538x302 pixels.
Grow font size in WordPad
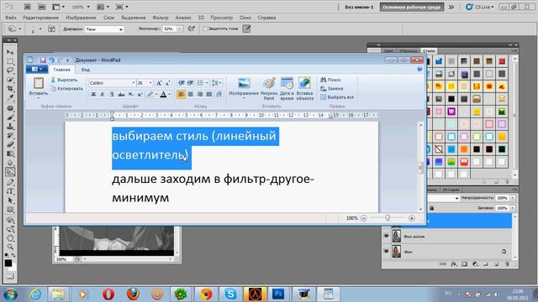(159, 83)
